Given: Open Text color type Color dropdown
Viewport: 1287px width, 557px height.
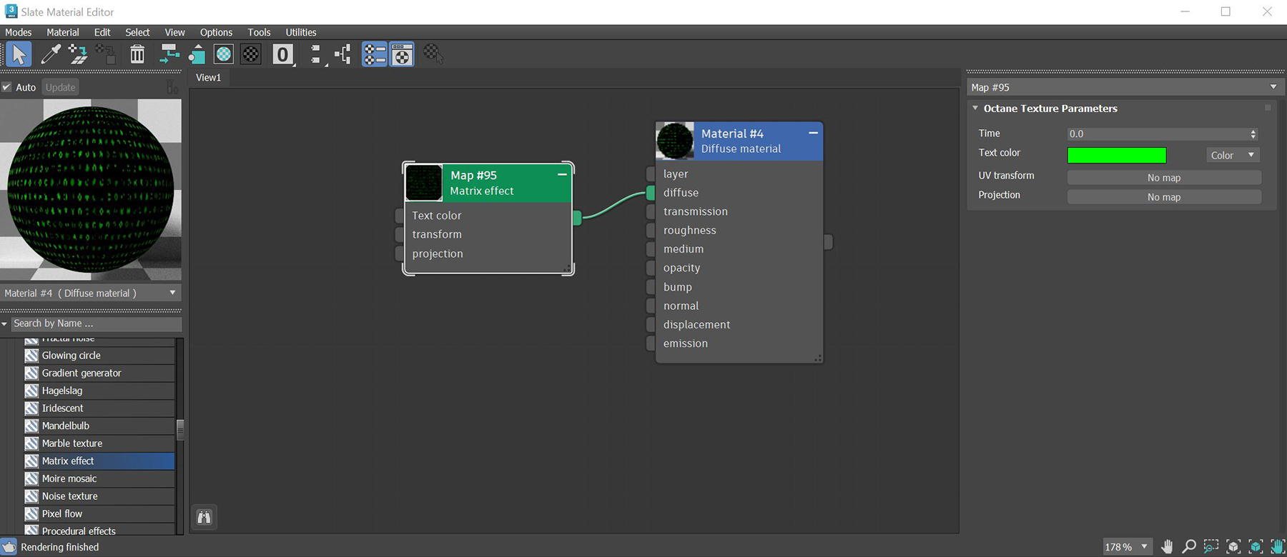Looking at the screenshot, I should click(x=1233, y=155).
